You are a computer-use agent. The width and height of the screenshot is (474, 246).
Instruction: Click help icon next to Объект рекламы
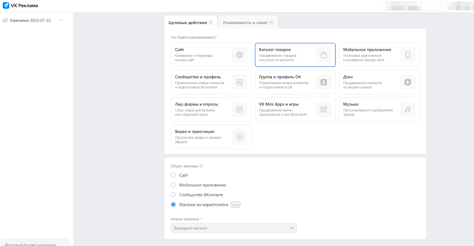[x=201, y=166]
